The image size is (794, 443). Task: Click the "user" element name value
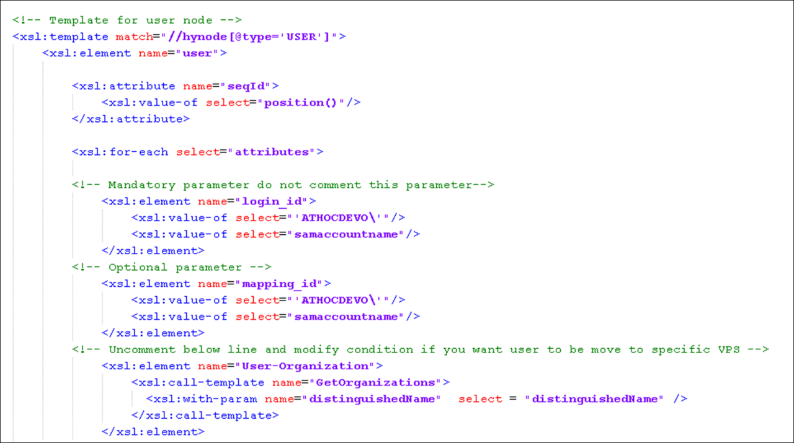[197, 53]
